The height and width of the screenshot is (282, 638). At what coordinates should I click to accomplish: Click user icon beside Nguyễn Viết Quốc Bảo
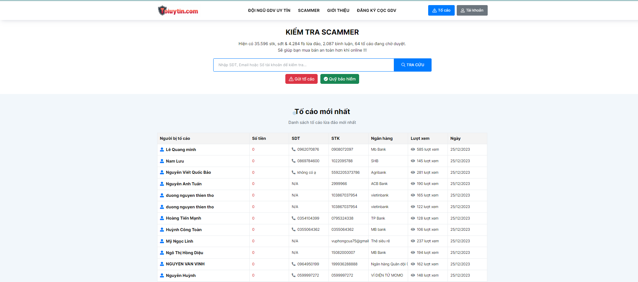click(x=162, y=172)
